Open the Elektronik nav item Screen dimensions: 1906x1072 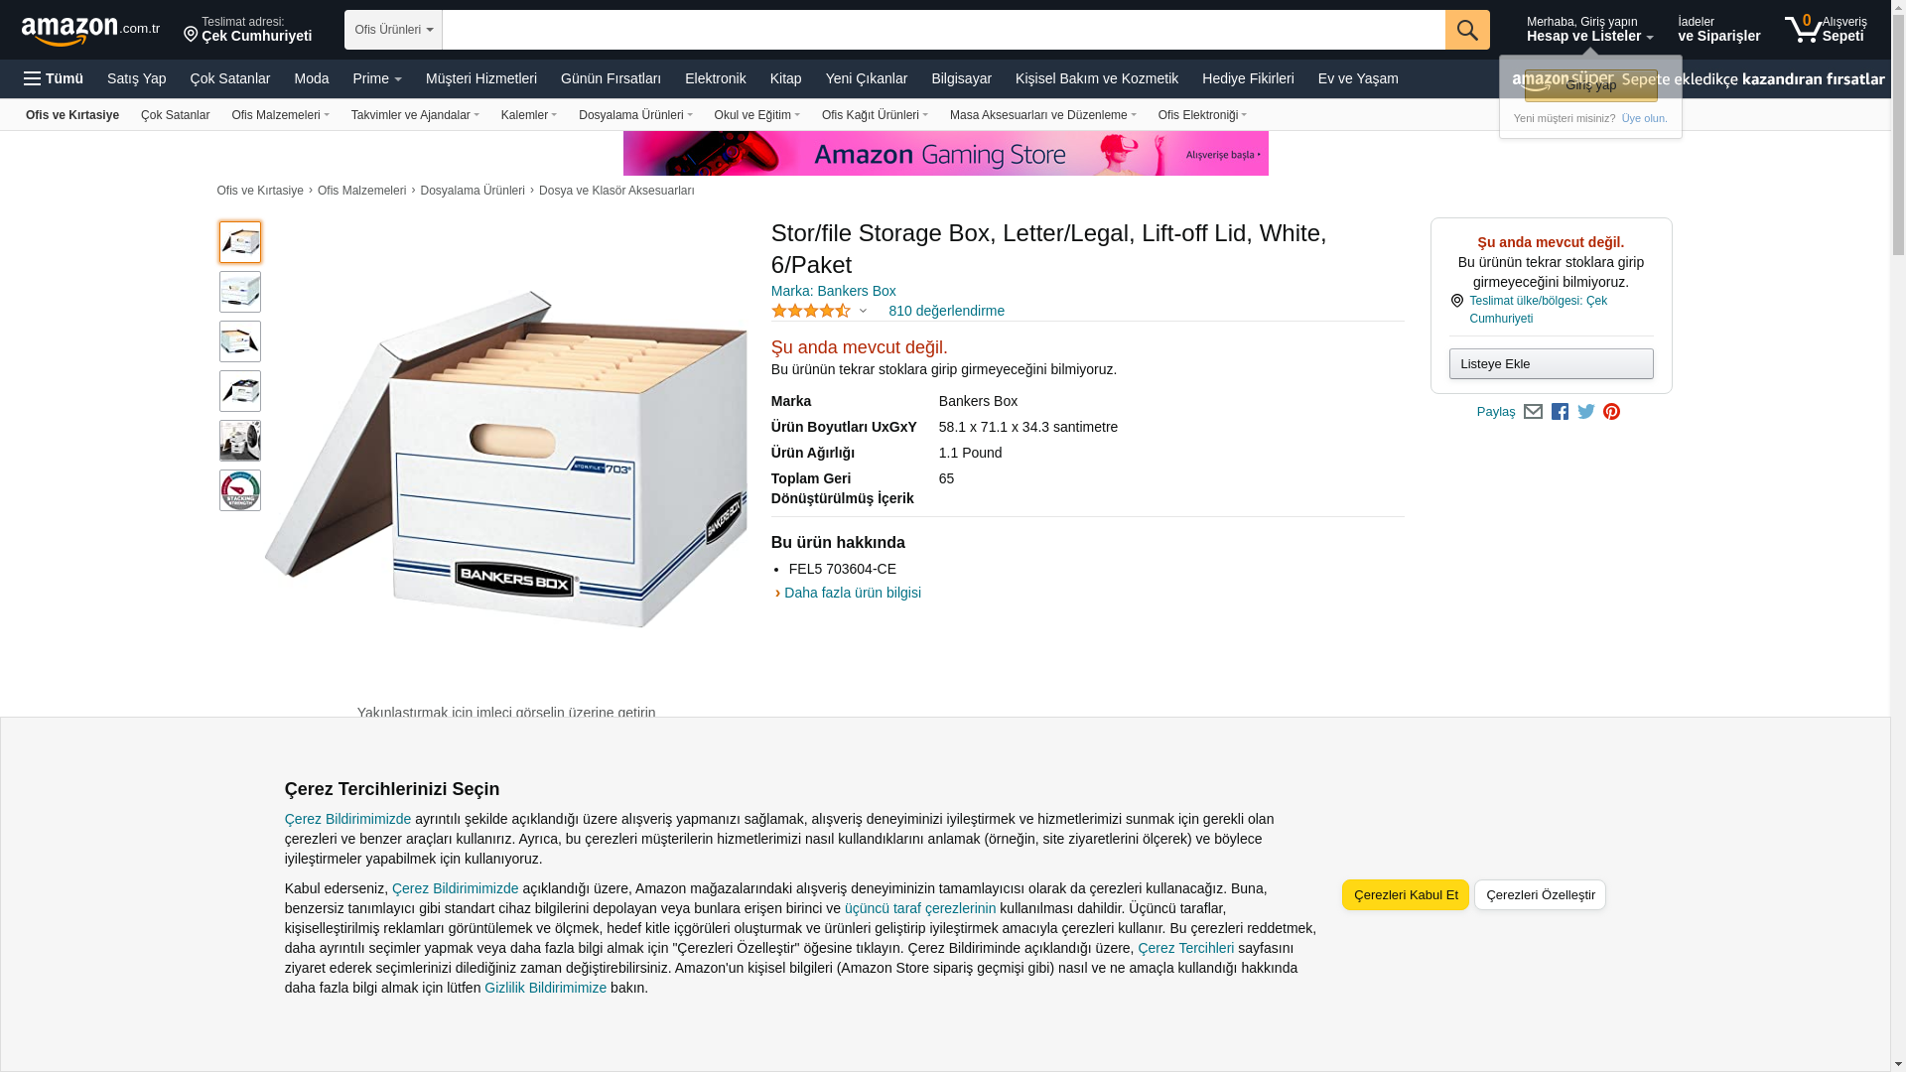point(715,78)
